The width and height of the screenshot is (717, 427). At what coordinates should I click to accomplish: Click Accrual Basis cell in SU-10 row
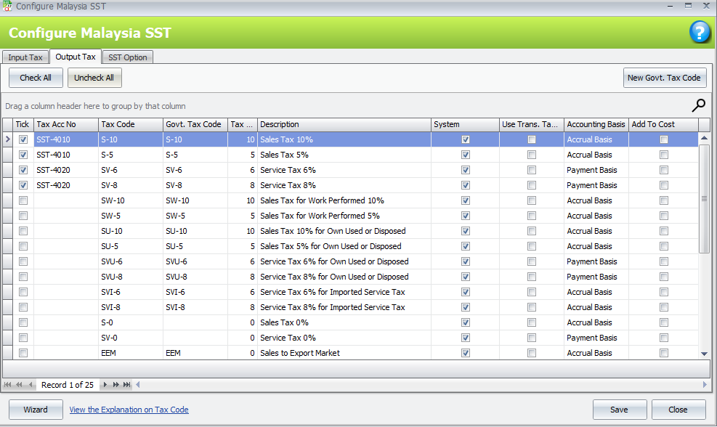pyautogui.click(x=596, y=231)
